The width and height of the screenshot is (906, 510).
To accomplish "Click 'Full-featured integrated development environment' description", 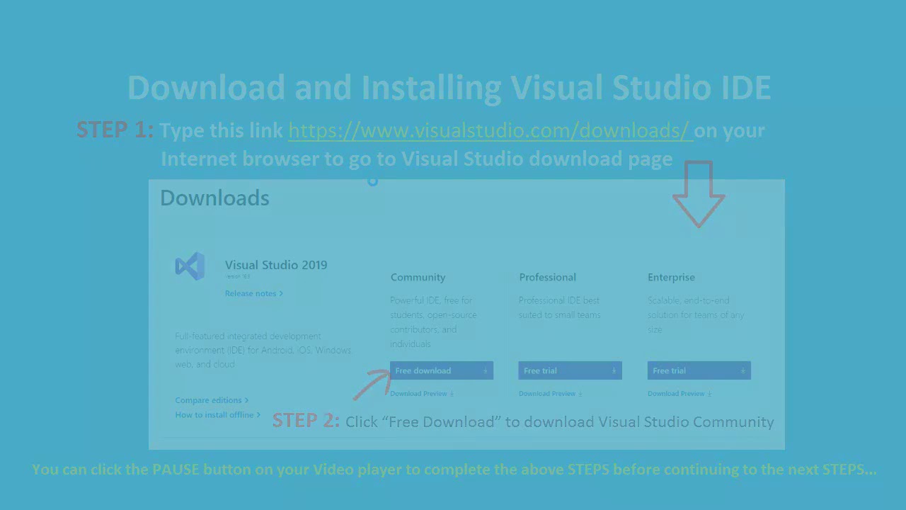I will 263,350.
